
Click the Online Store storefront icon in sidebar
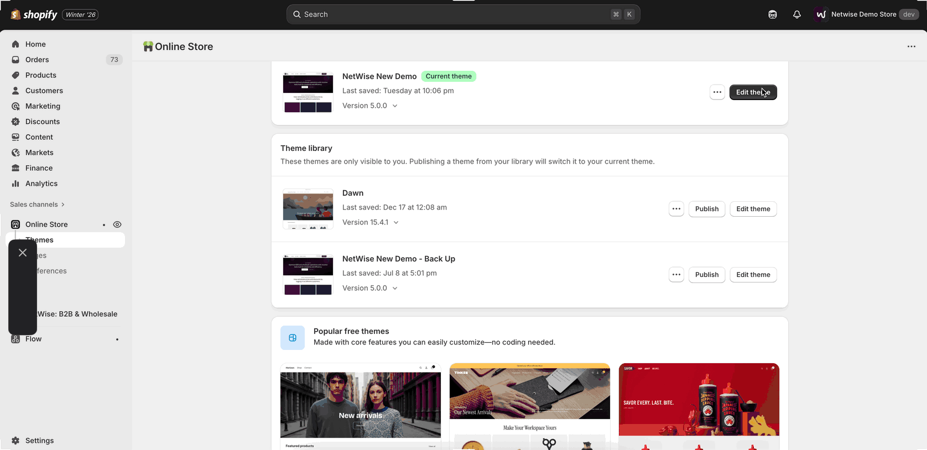pyautogui.click(x=15, y=224)
